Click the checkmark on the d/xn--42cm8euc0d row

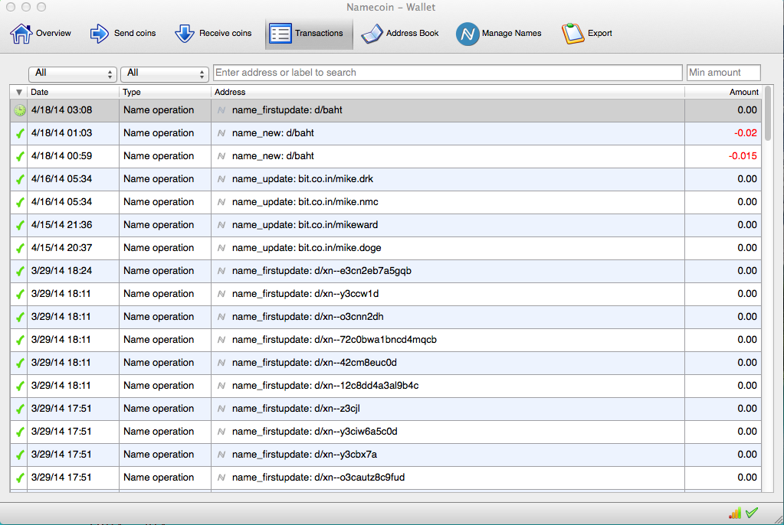(19, 364)
